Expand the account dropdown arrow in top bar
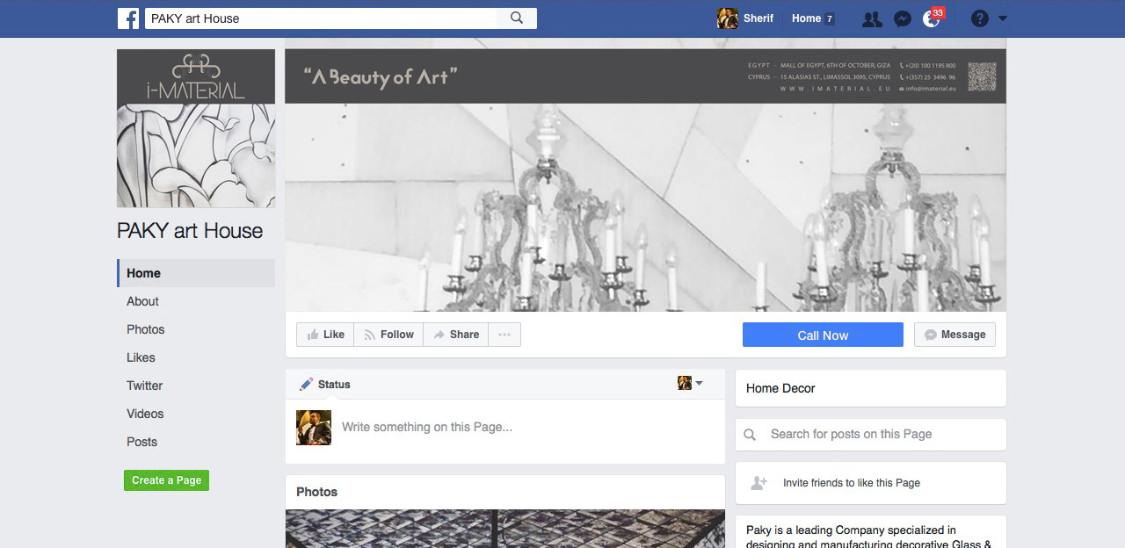This screenshot has height=548, width=1125. [1003, 18]
